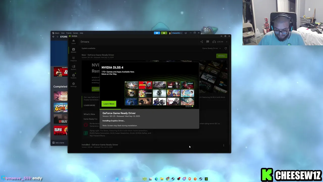Click the Steam notifications bell button
This screenshot has height=182, width=323.
(x=164, y=33)
